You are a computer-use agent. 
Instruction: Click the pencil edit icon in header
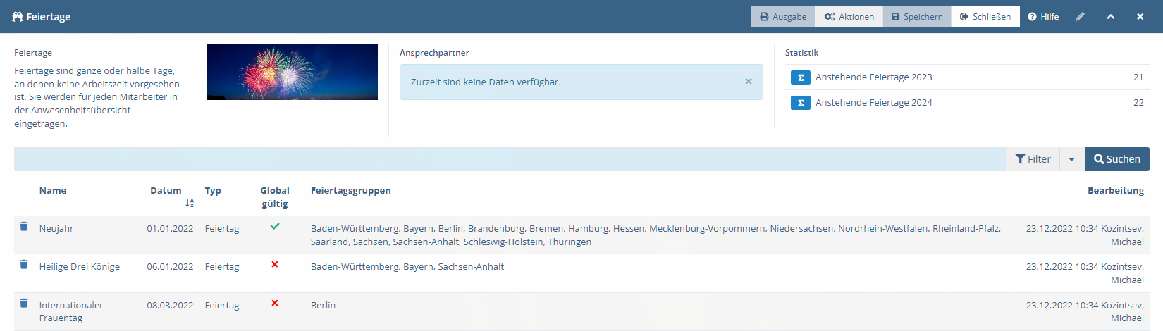coord(1080,17)
